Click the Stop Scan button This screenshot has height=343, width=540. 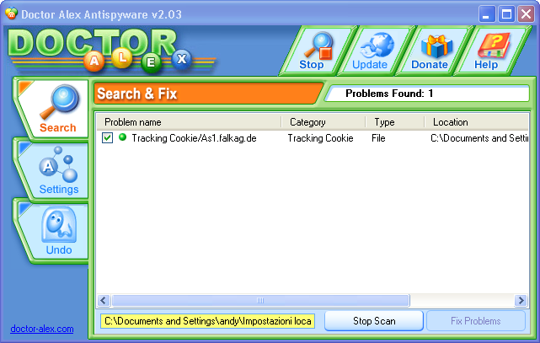pyautogui.click(x=374, y=321)
